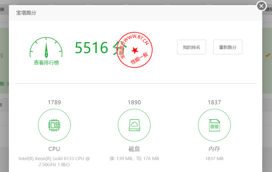Click the 宝塔跑分 dialog title
Screen dimensions: 272x172
click(26, 13)
